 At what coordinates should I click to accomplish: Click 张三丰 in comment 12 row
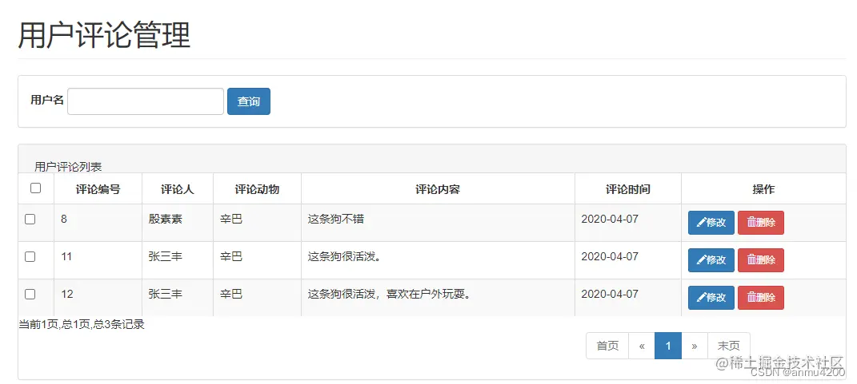pyautogui.click(x=166, y=294)
